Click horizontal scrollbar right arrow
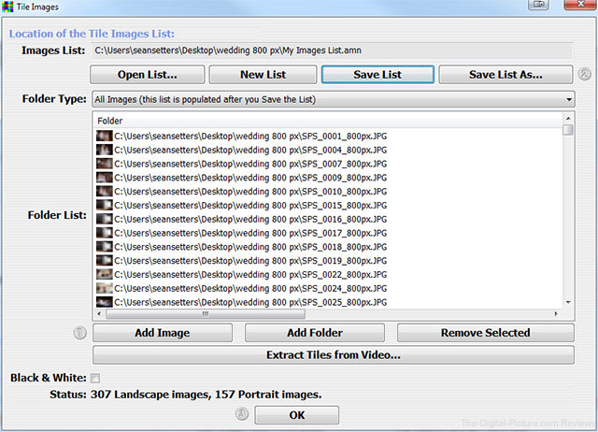598x432 pixels. point(556,313)
